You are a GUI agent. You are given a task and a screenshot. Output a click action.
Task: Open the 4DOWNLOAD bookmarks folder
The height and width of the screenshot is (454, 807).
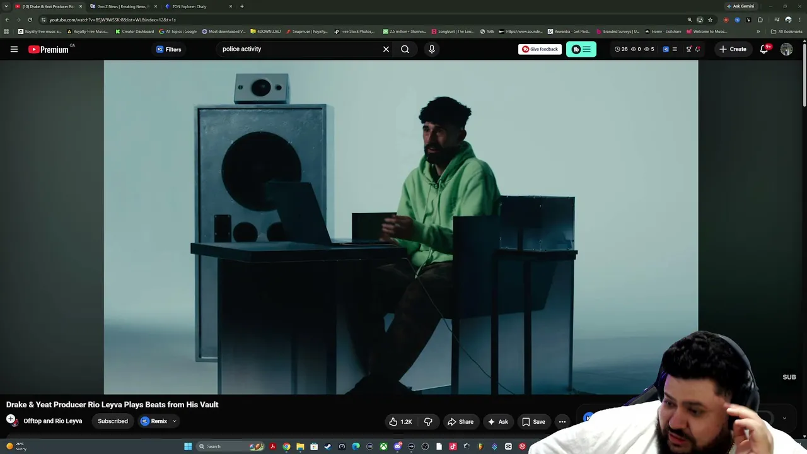pos(265,32)
